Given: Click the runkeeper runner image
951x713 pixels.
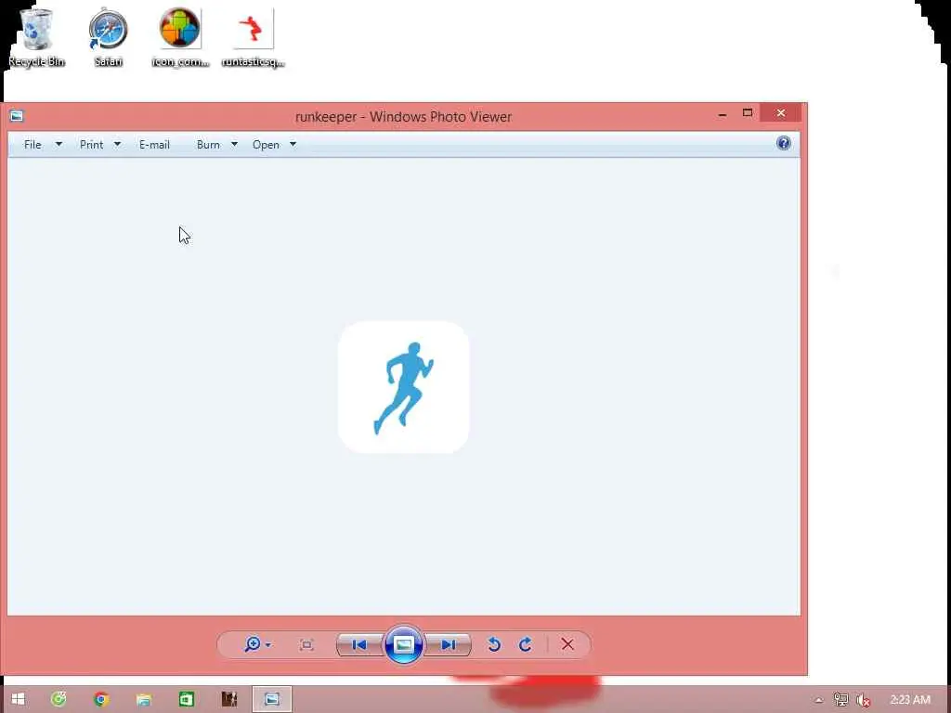Looking at the screenshot, I should point(403,387).
